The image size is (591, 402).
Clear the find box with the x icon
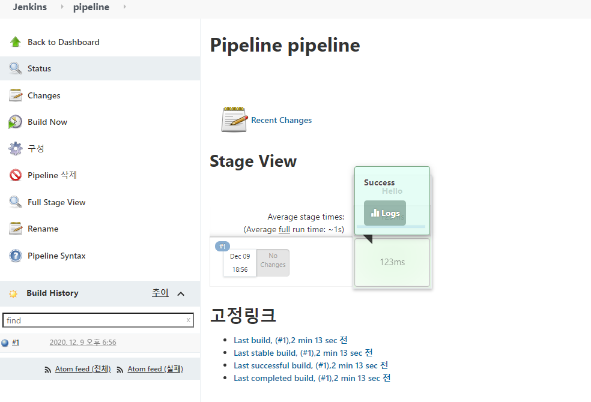[188, 320]
